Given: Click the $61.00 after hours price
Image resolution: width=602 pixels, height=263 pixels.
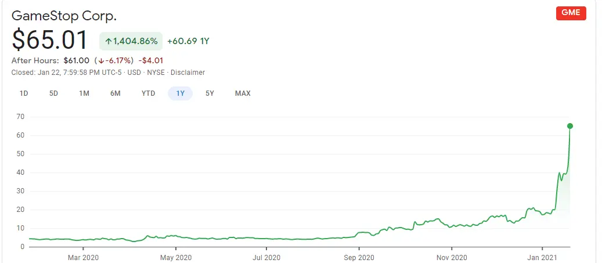Looking at the screenshot, I should pos(76,60).
